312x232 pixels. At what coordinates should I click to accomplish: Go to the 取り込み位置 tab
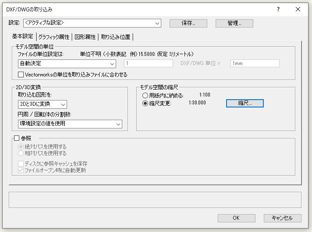click(x=116, y=37)
